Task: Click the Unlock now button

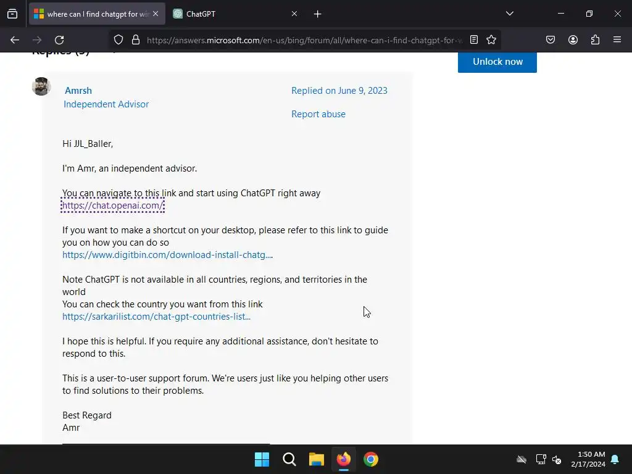Action: click(497, 62)
